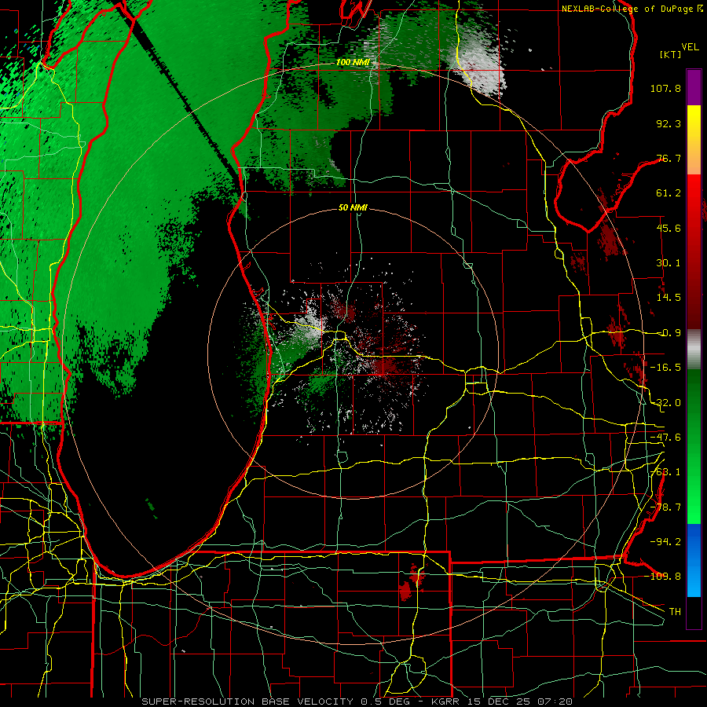The height and width of the screenshot is (707, 707).
Task: Click the VEL legend title
Action: [x=690, y=47]
